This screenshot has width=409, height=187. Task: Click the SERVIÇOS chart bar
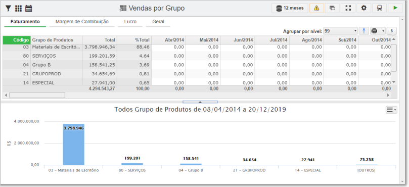(132, 164)
